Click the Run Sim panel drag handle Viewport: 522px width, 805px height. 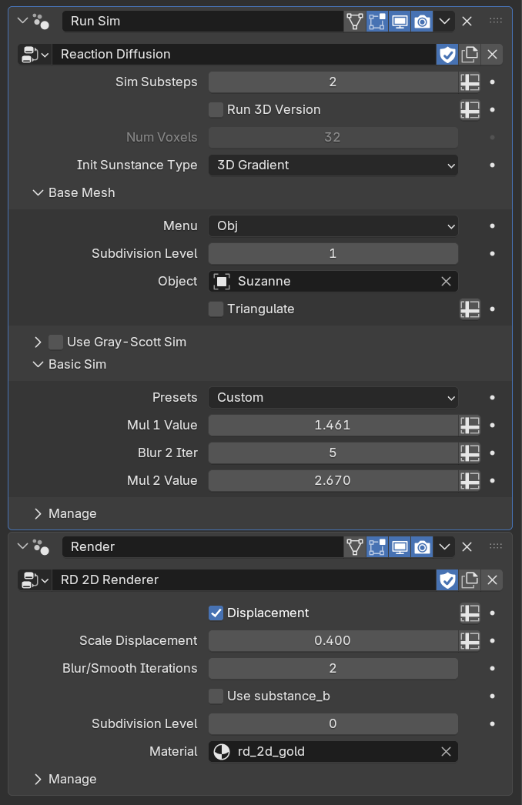click(x=496, y=21)
